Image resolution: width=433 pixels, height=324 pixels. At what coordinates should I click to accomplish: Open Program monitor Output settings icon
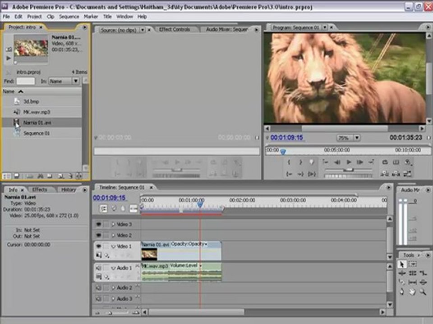pos(408,162)
